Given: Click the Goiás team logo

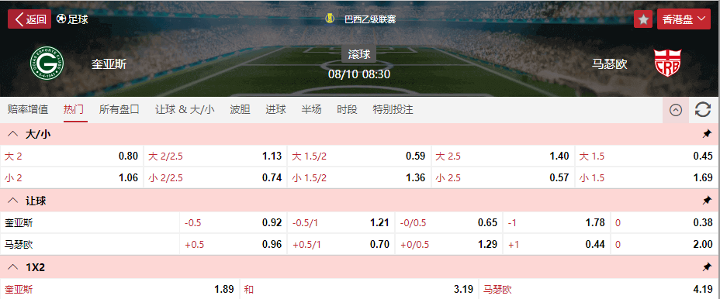Looking at the screenshot, I should click(x=47, y=64).
